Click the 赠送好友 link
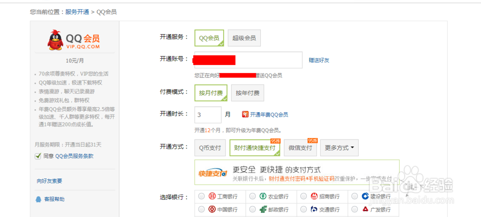Viewport: 481px width, 217px height. (x=319, y=60)
